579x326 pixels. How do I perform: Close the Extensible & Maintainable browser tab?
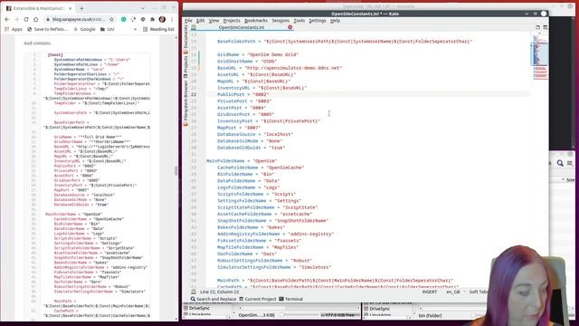coord(71,8)
